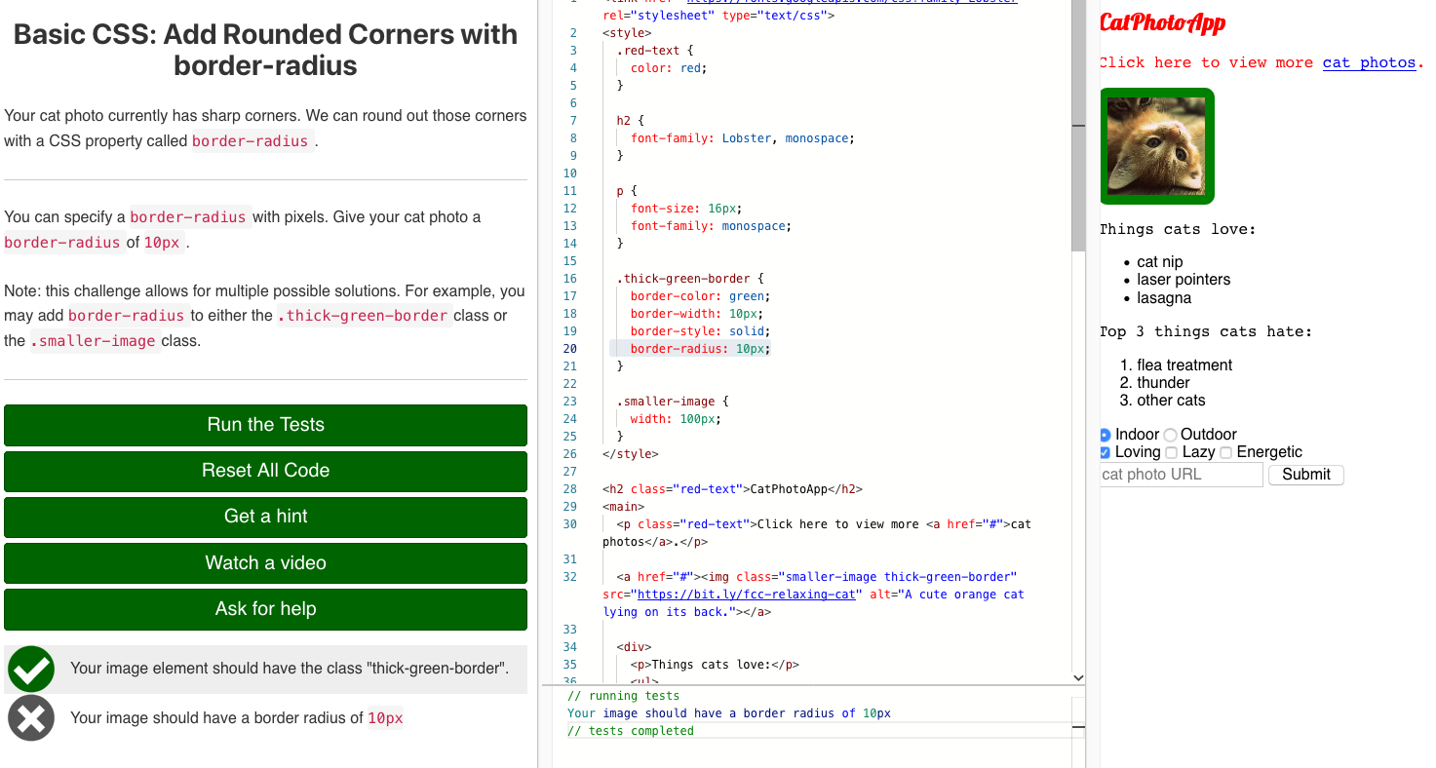The width and height of the screenshot is (1436, 768).
Task: Follow the cat photos hyperlink in the preview
Action: point(1369,61)
